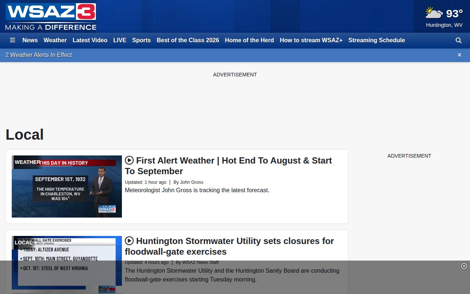Open Best of the Class 2026
The image size is (470, 294).
coord(188,40)
